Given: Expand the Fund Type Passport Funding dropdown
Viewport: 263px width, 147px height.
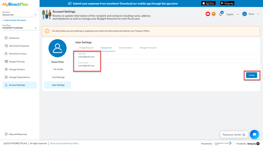Looking at the screenshot, I should point(20,28).
